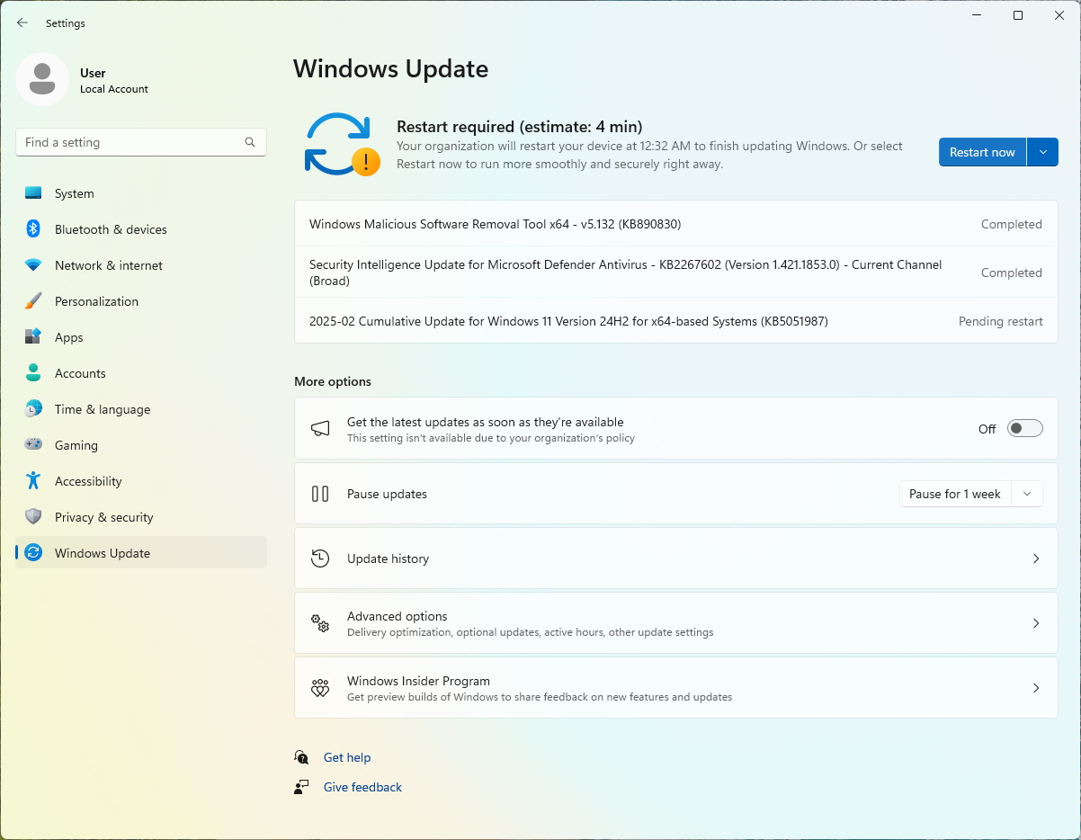The height and width of the screenshot is (840, 1081).
Task: Click the Time & language globe icon
Action: [x=33, y=409]
